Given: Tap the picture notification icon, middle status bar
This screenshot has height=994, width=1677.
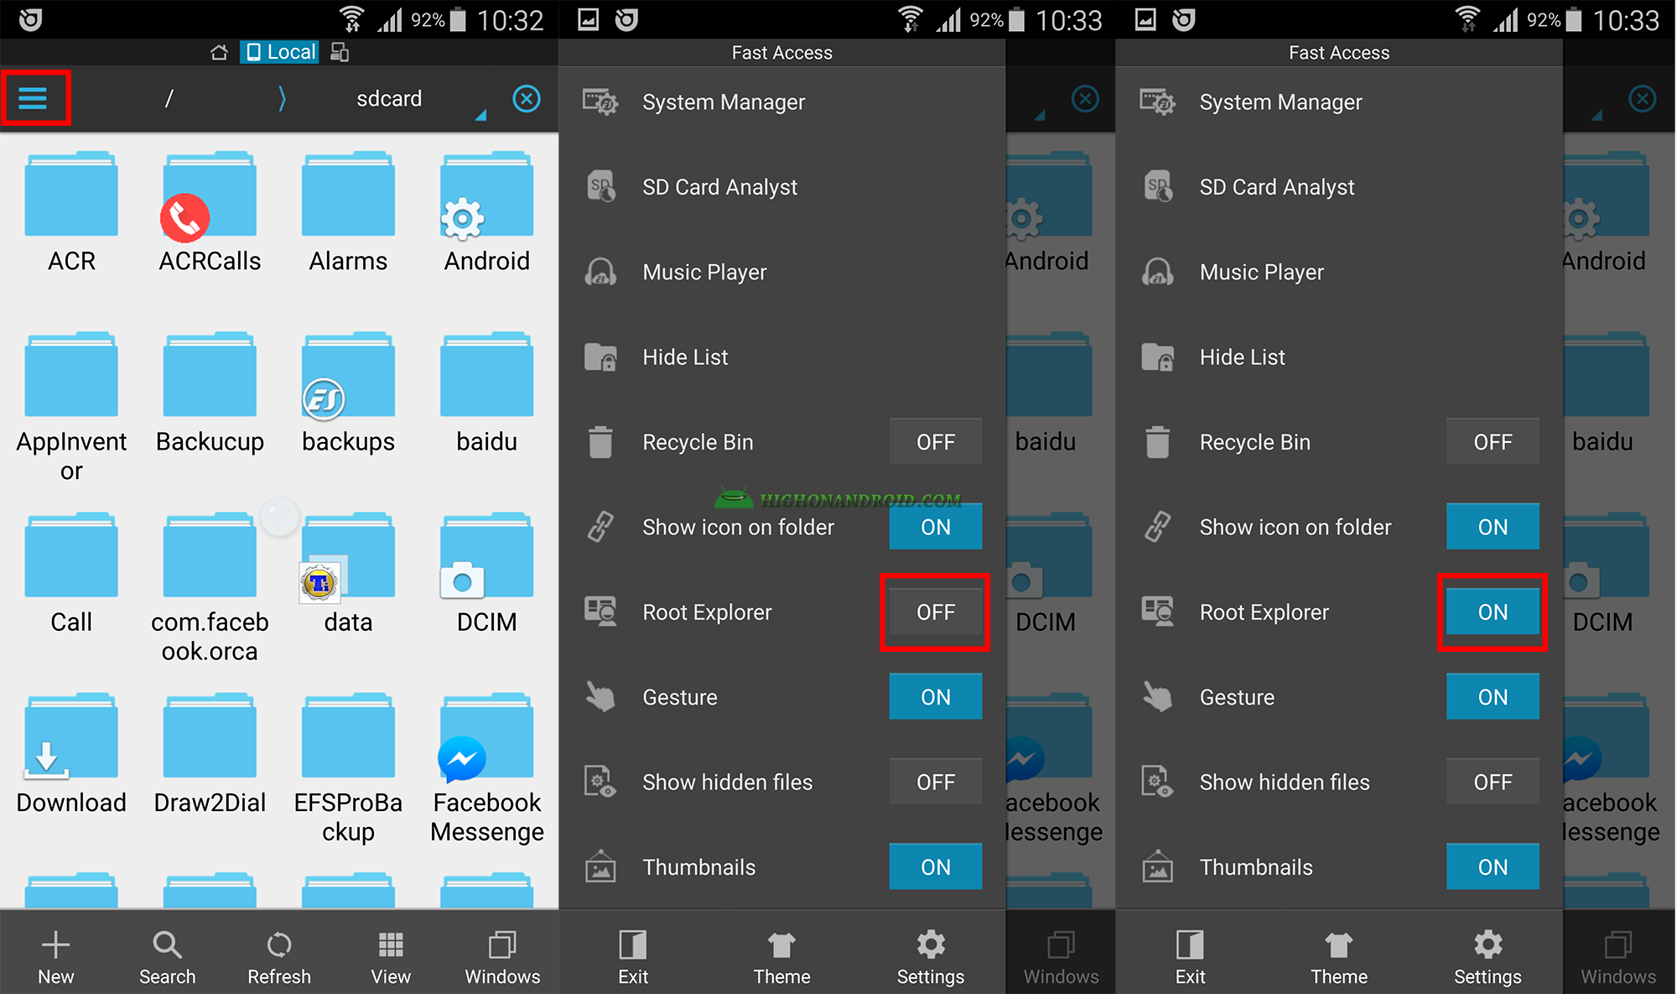Looking at the screenshot, I should pos(589,19).
